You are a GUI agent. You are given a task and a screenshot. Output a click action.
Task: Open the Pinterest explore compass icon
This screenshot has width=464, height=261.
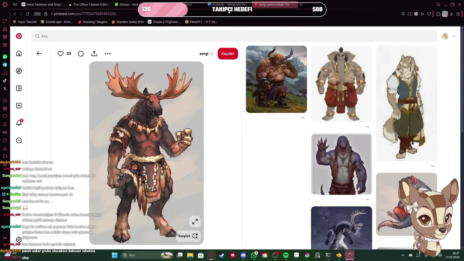point(19,71)
